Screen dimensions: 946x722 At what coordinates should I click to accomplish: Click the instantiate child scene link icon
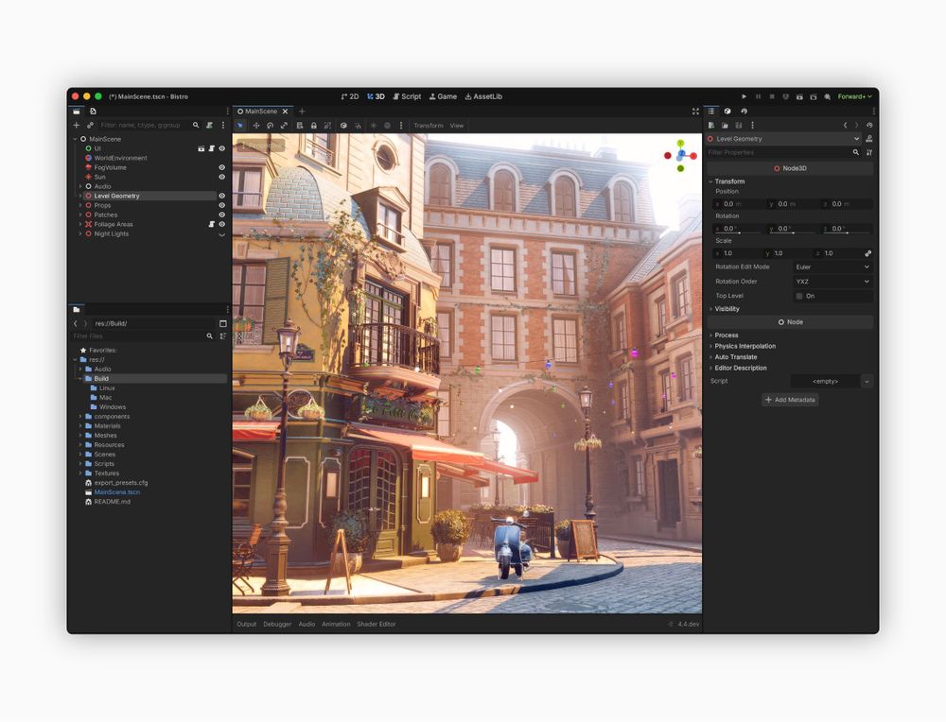coord(90,126)
